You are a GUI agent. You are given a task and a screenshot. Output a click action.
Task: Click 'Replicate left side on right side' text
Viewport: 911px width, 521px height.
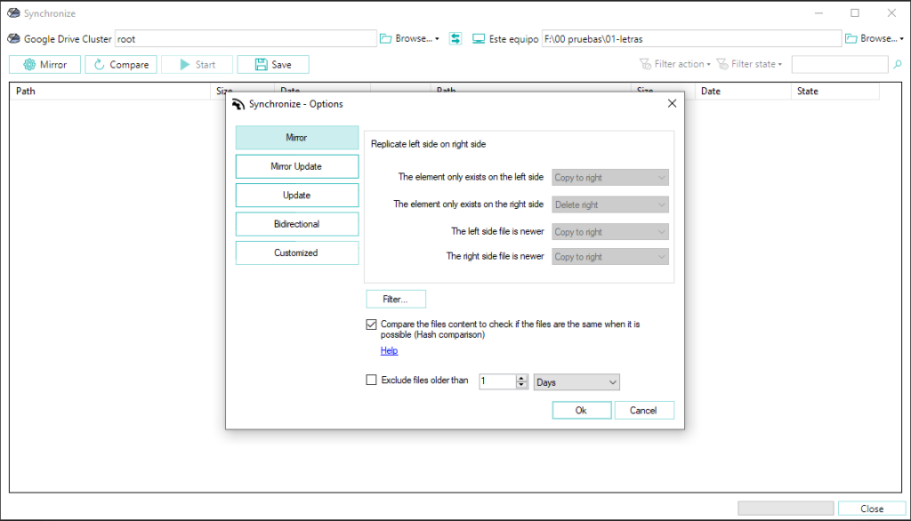(428, 144)
